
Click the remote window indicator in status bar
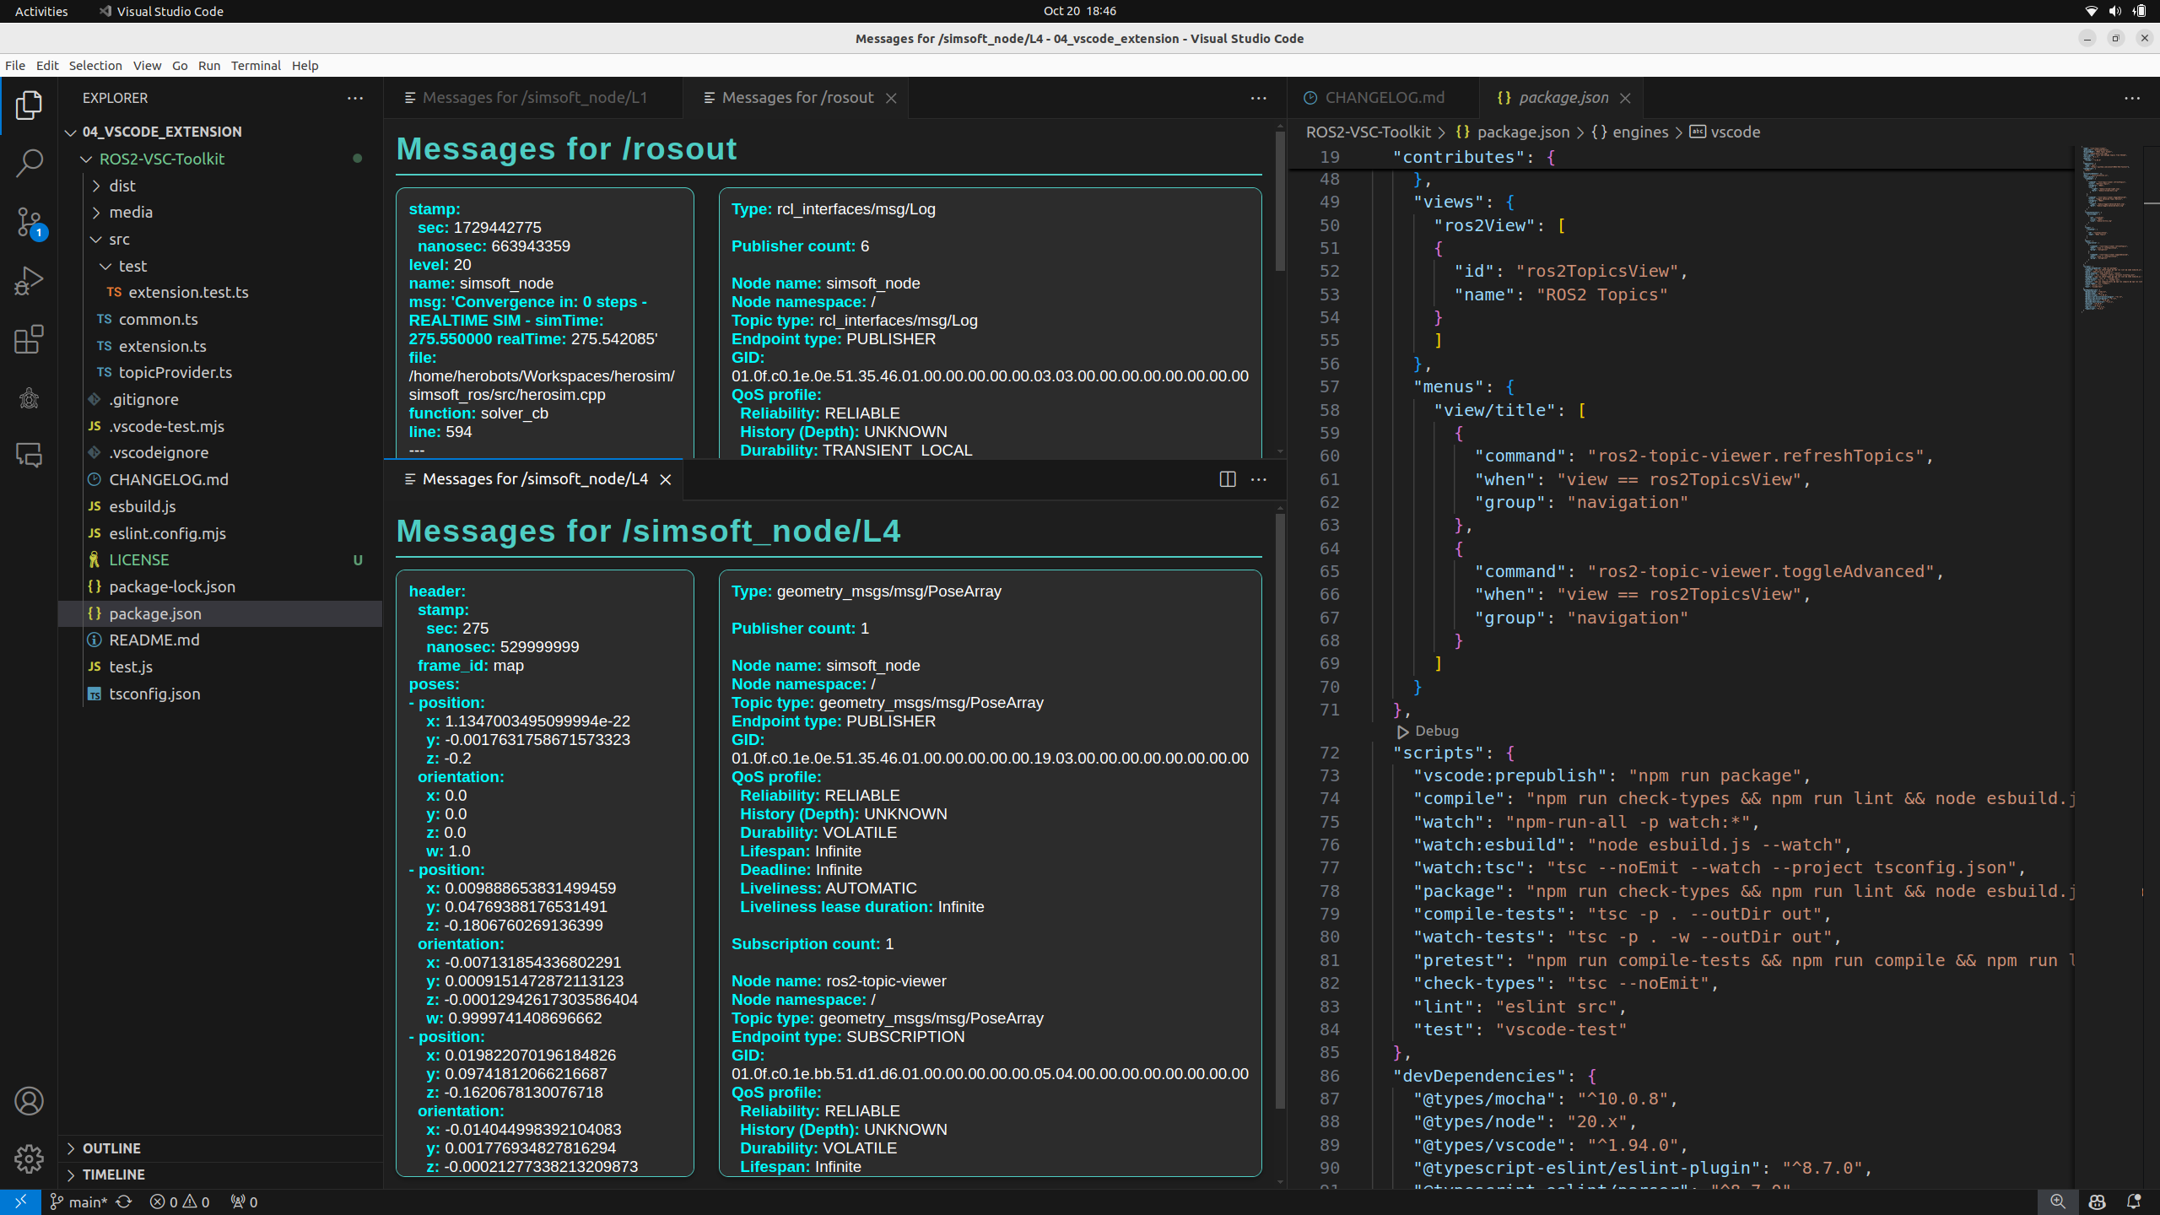20,1201
